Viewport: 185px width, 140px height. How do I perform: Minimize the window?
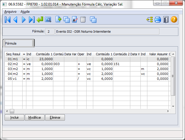coord(157,3)
